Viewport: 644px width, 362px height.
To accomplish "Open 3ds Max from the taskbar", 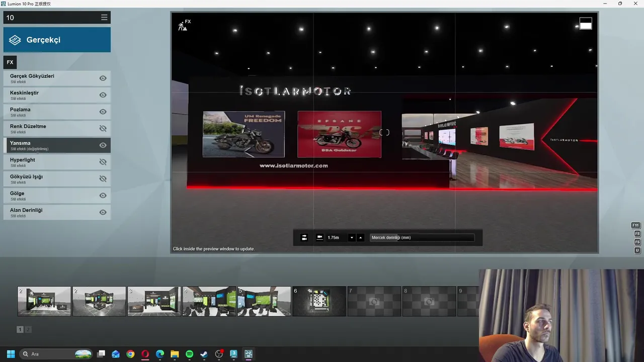I will tap(233, 354).
